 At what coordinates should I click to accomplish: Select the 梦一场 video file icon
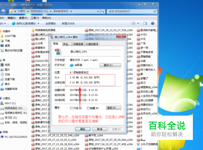click(x=138, y=48)
